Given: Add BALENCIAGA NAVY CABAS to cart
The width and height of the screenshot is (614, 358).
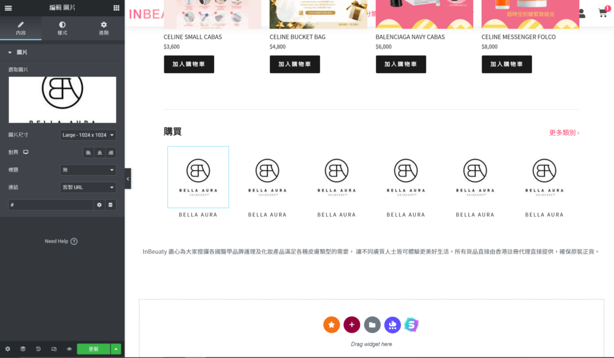Looking at the screenshot, I should (401, 64).
